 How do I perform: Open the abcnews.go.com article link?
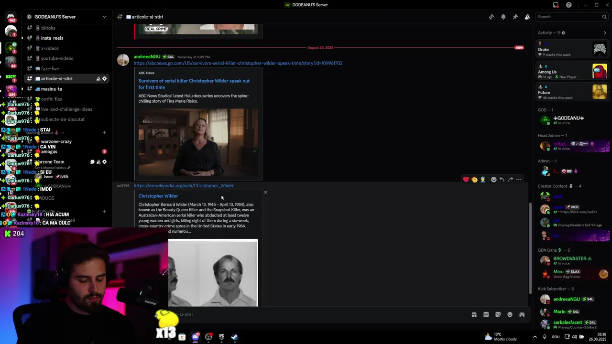pyautogui.click(x=238, y=63)
